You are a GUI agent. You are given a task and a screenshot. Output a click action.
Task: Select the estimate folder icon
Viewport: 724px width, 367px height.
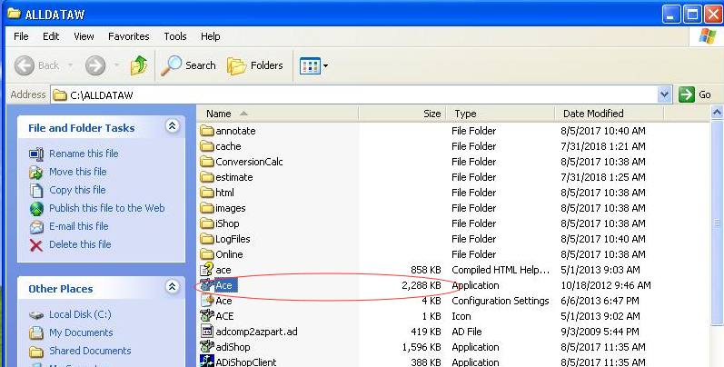(x=207, y=177)
